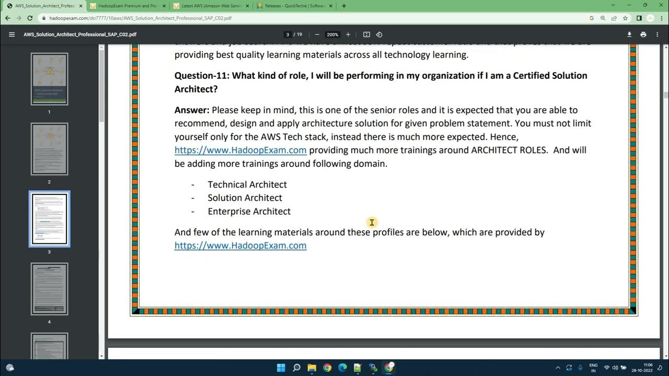669x376 pixels.
Task: Open page 2 thumbnail
Action: 49,149
